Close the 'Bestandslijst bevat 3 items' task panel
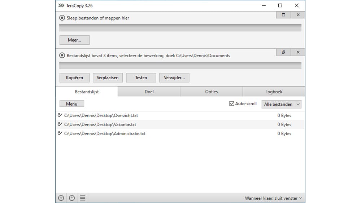361x203 pixels. point(298,52)
